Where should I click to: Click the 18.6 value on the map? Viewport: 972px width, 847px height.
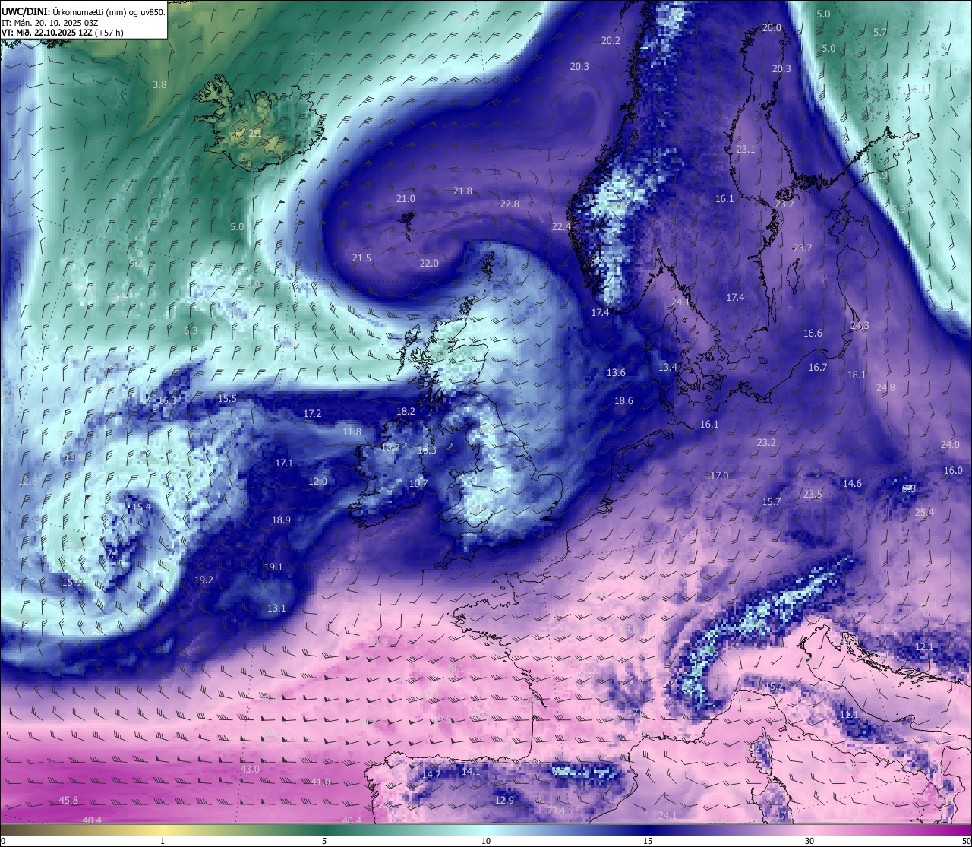pos(623,401)
